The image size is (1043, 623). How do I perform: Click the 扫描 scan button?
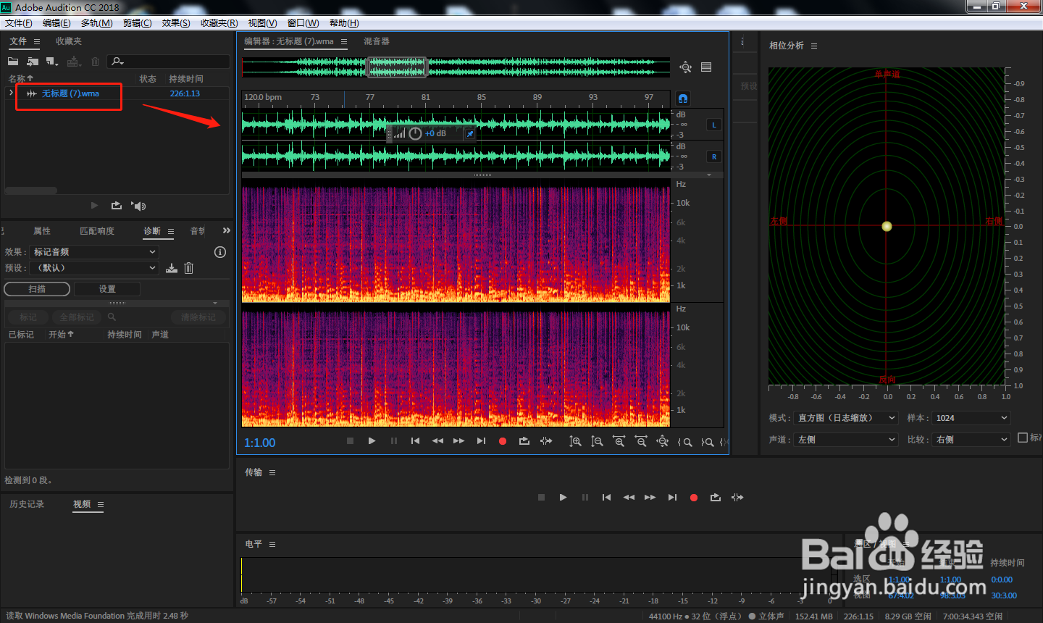coord(37,289)
